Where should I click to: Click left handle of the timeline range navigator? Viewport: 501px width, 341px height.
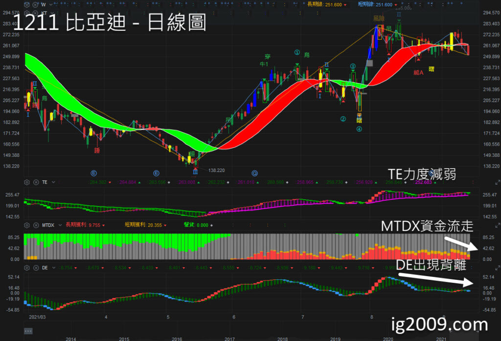[450, 332]
